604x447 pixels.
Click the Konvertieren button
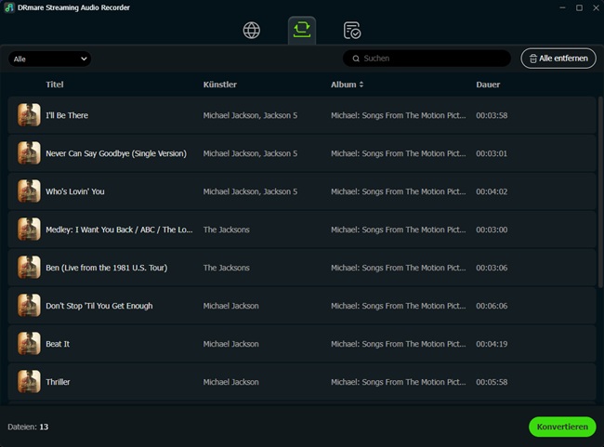[562, 427]
